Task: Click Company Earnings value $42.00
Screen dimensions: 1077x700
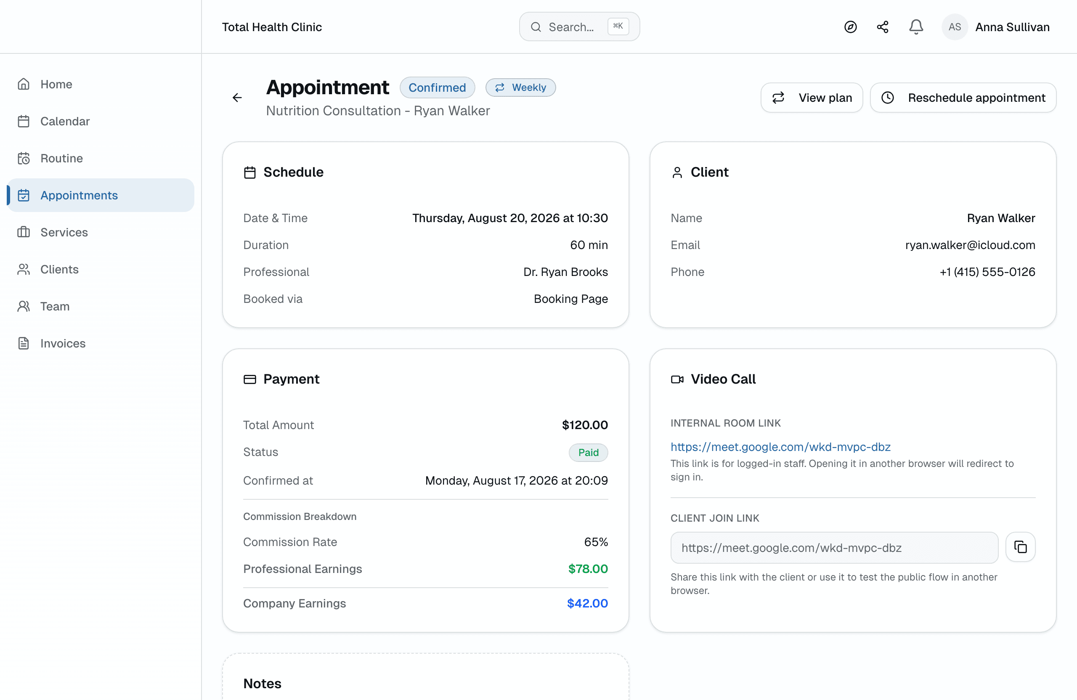Action: coord(587,603)
